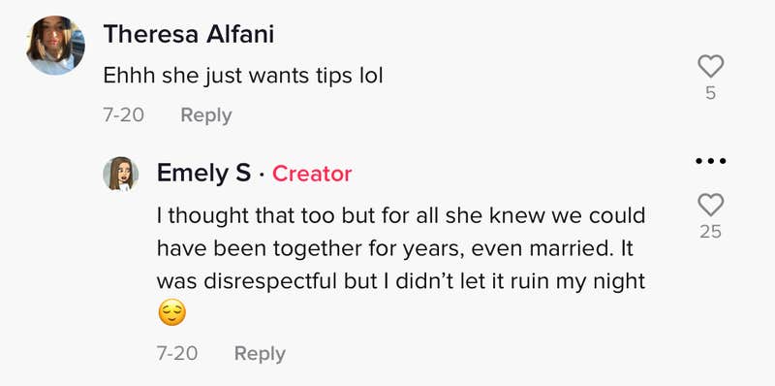Visit Theresa Alfani's profile via username
This screenshot has height=386, width=775.
tap(189, 35)
